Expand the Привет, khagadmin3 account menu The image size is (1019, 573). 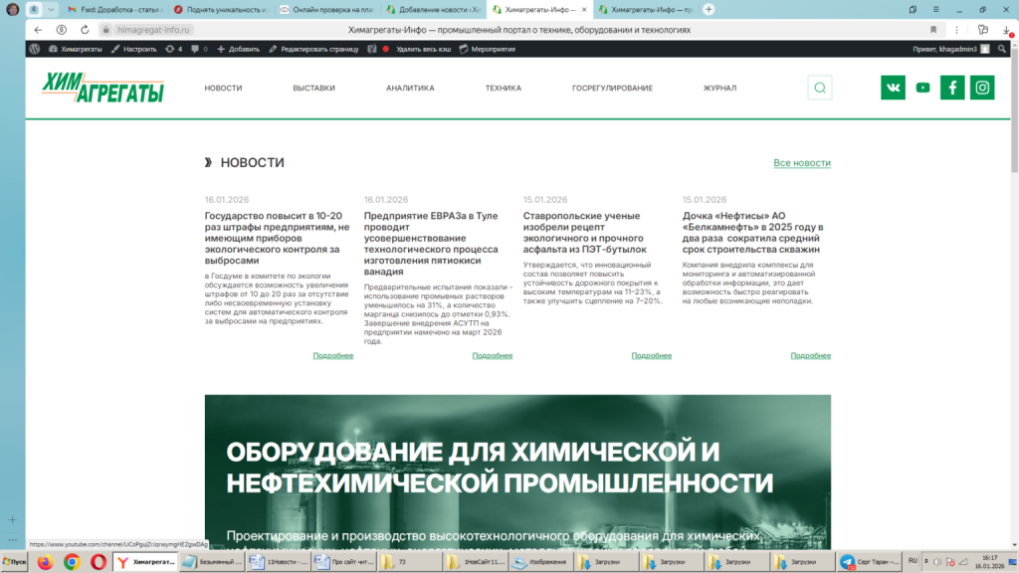click(950, 49)
